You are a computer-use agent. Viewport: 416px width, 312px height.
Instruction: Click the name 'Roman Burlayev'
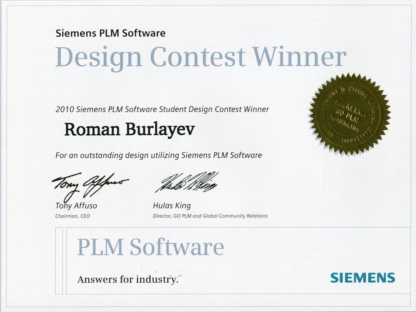(129, 130)
